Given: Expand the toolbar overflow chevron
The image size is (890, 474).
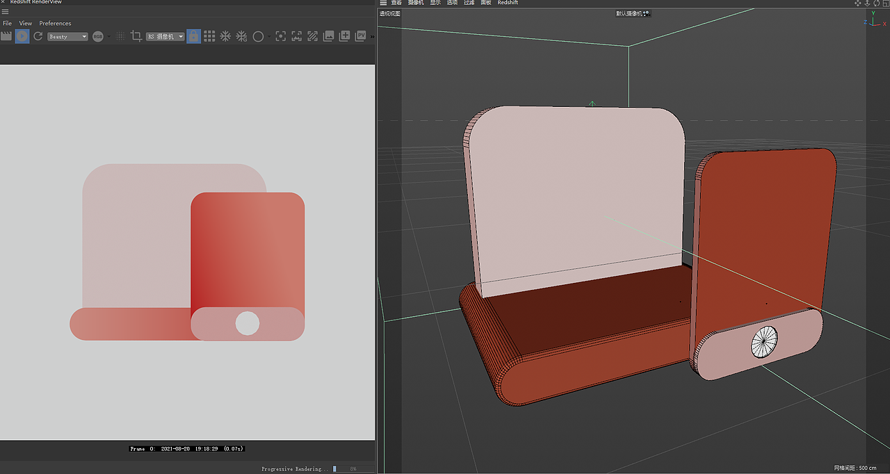Looking at the screenshot, I should pos(372,36).
